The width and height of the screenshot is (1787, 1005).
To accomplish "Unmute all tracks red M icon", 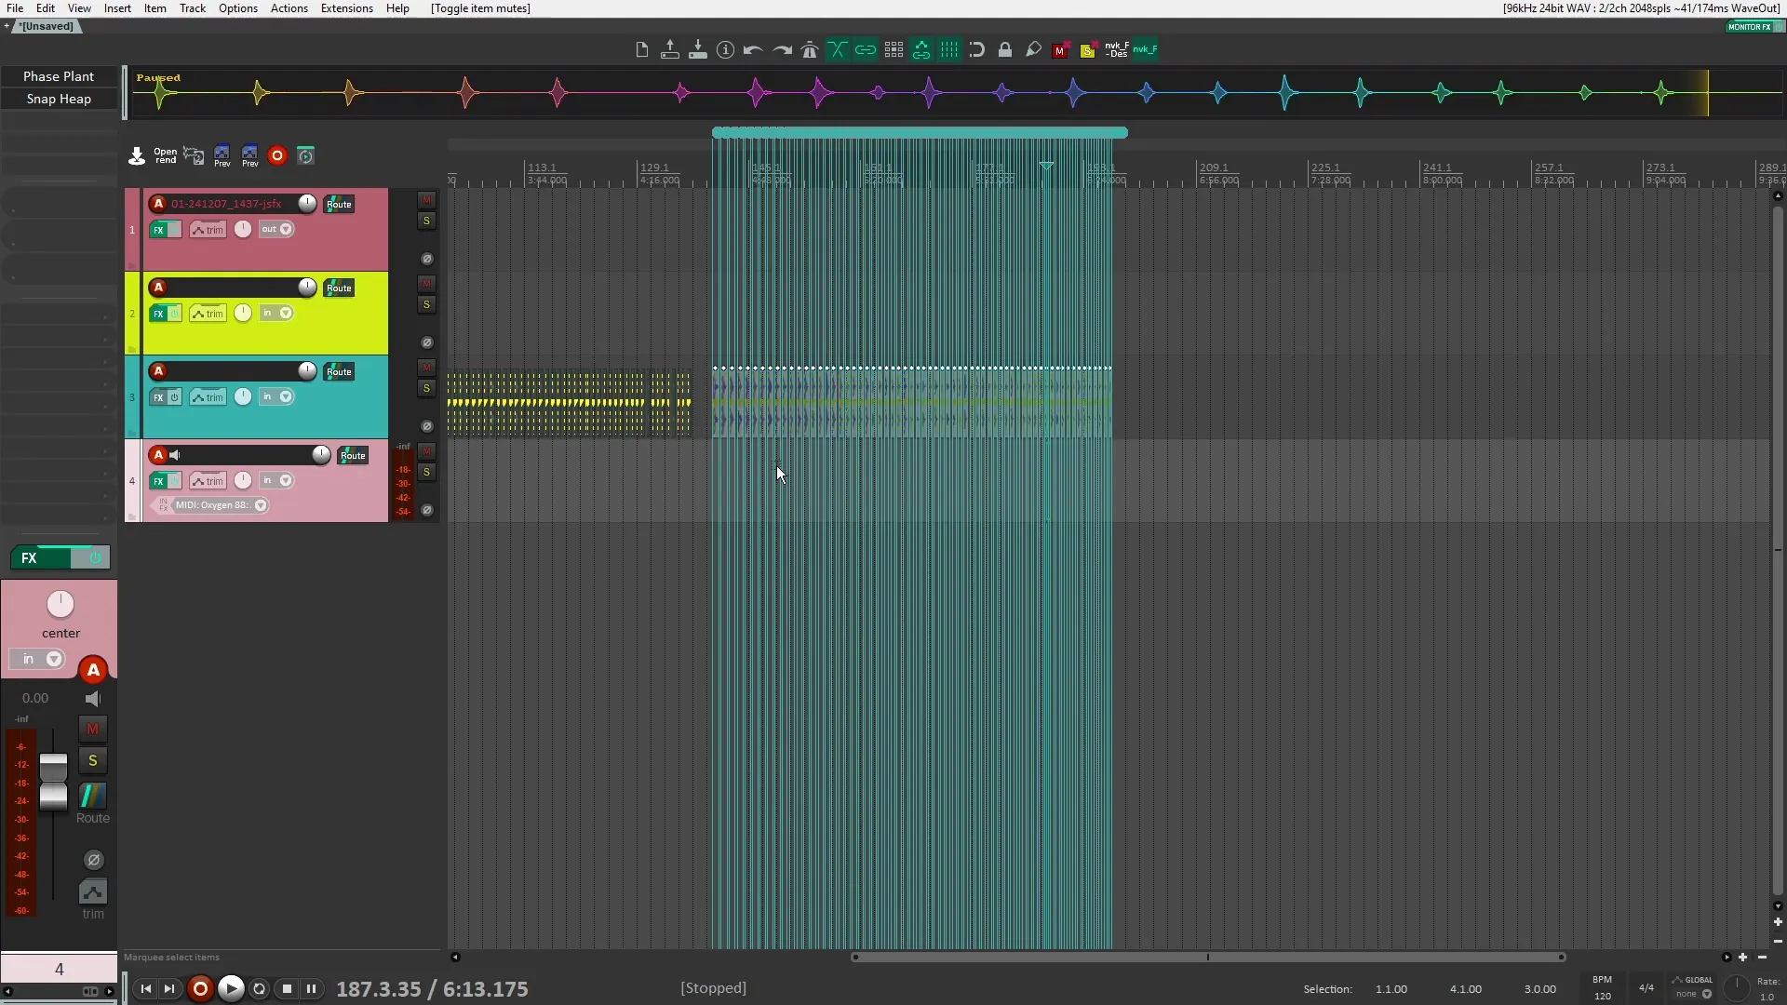I will coord(1060,50).
